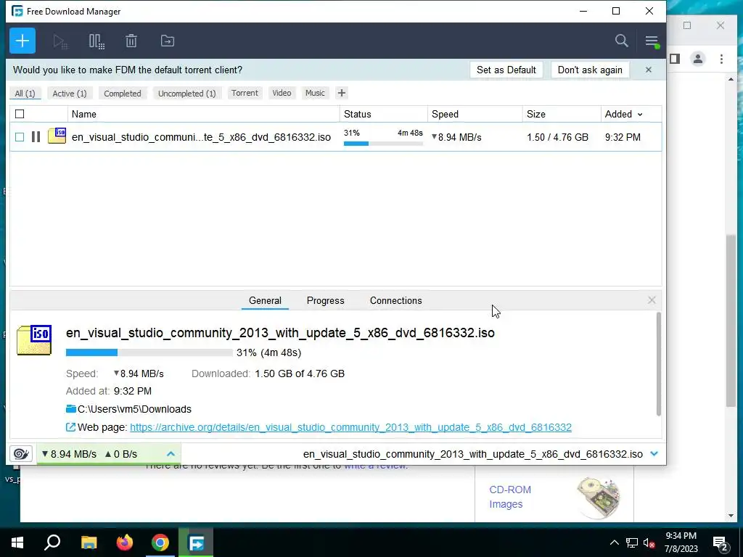The image size is (743, 557).
Task: Expand the speed status panel chevron
Action: coord(171,454)
